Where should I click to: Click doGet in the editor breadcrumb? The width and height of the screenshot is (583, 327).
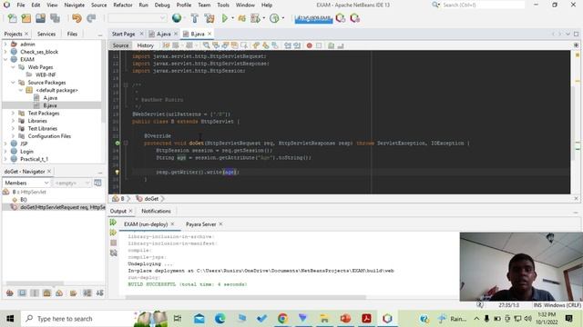click(x=151, y=199)
